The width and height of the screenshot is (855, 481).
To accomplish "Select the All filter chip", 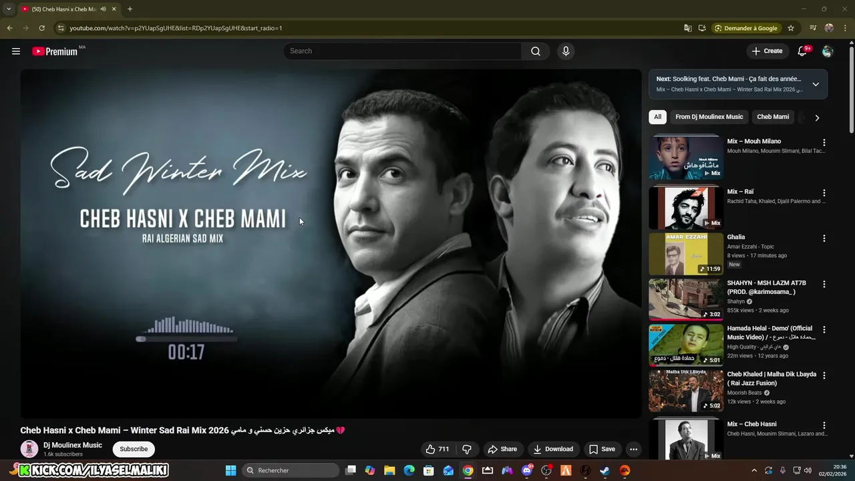I will coord(657,117).
